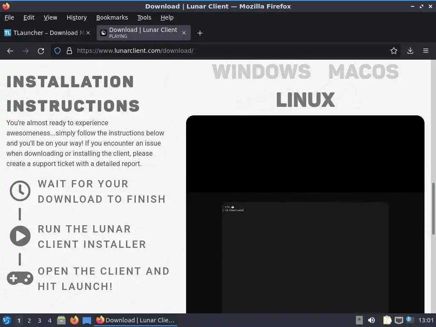Open the Edit menu
Image resolution: width=436 pixels, height=327 pixels.
pyautogui.click(x=29, y=17)
